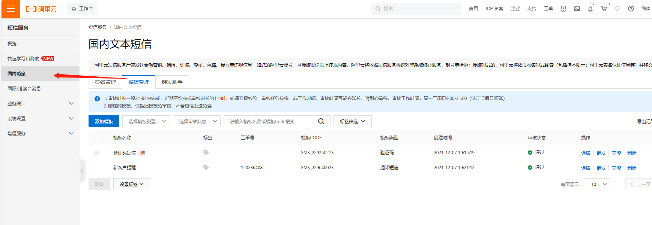The width and height of the screenshot is (652, 225).
Task: Switch language via 简体
Action: (x=646, y=9)
